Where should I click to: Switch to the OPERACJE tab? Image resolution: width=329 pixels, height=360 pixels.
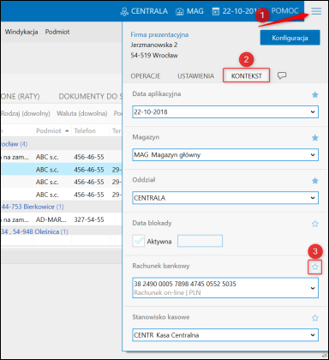click(146, 76)
